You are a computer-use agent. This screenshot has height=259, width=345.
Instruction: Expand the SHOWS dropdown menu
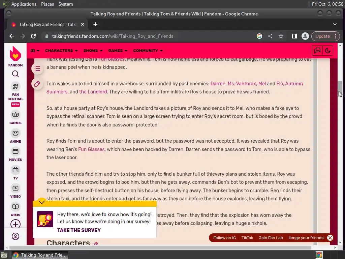pyautogui.click(x=93, y=51)
